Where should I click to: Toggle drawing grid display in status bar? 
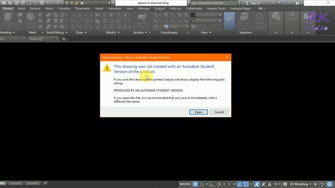[x=195, y=184]
